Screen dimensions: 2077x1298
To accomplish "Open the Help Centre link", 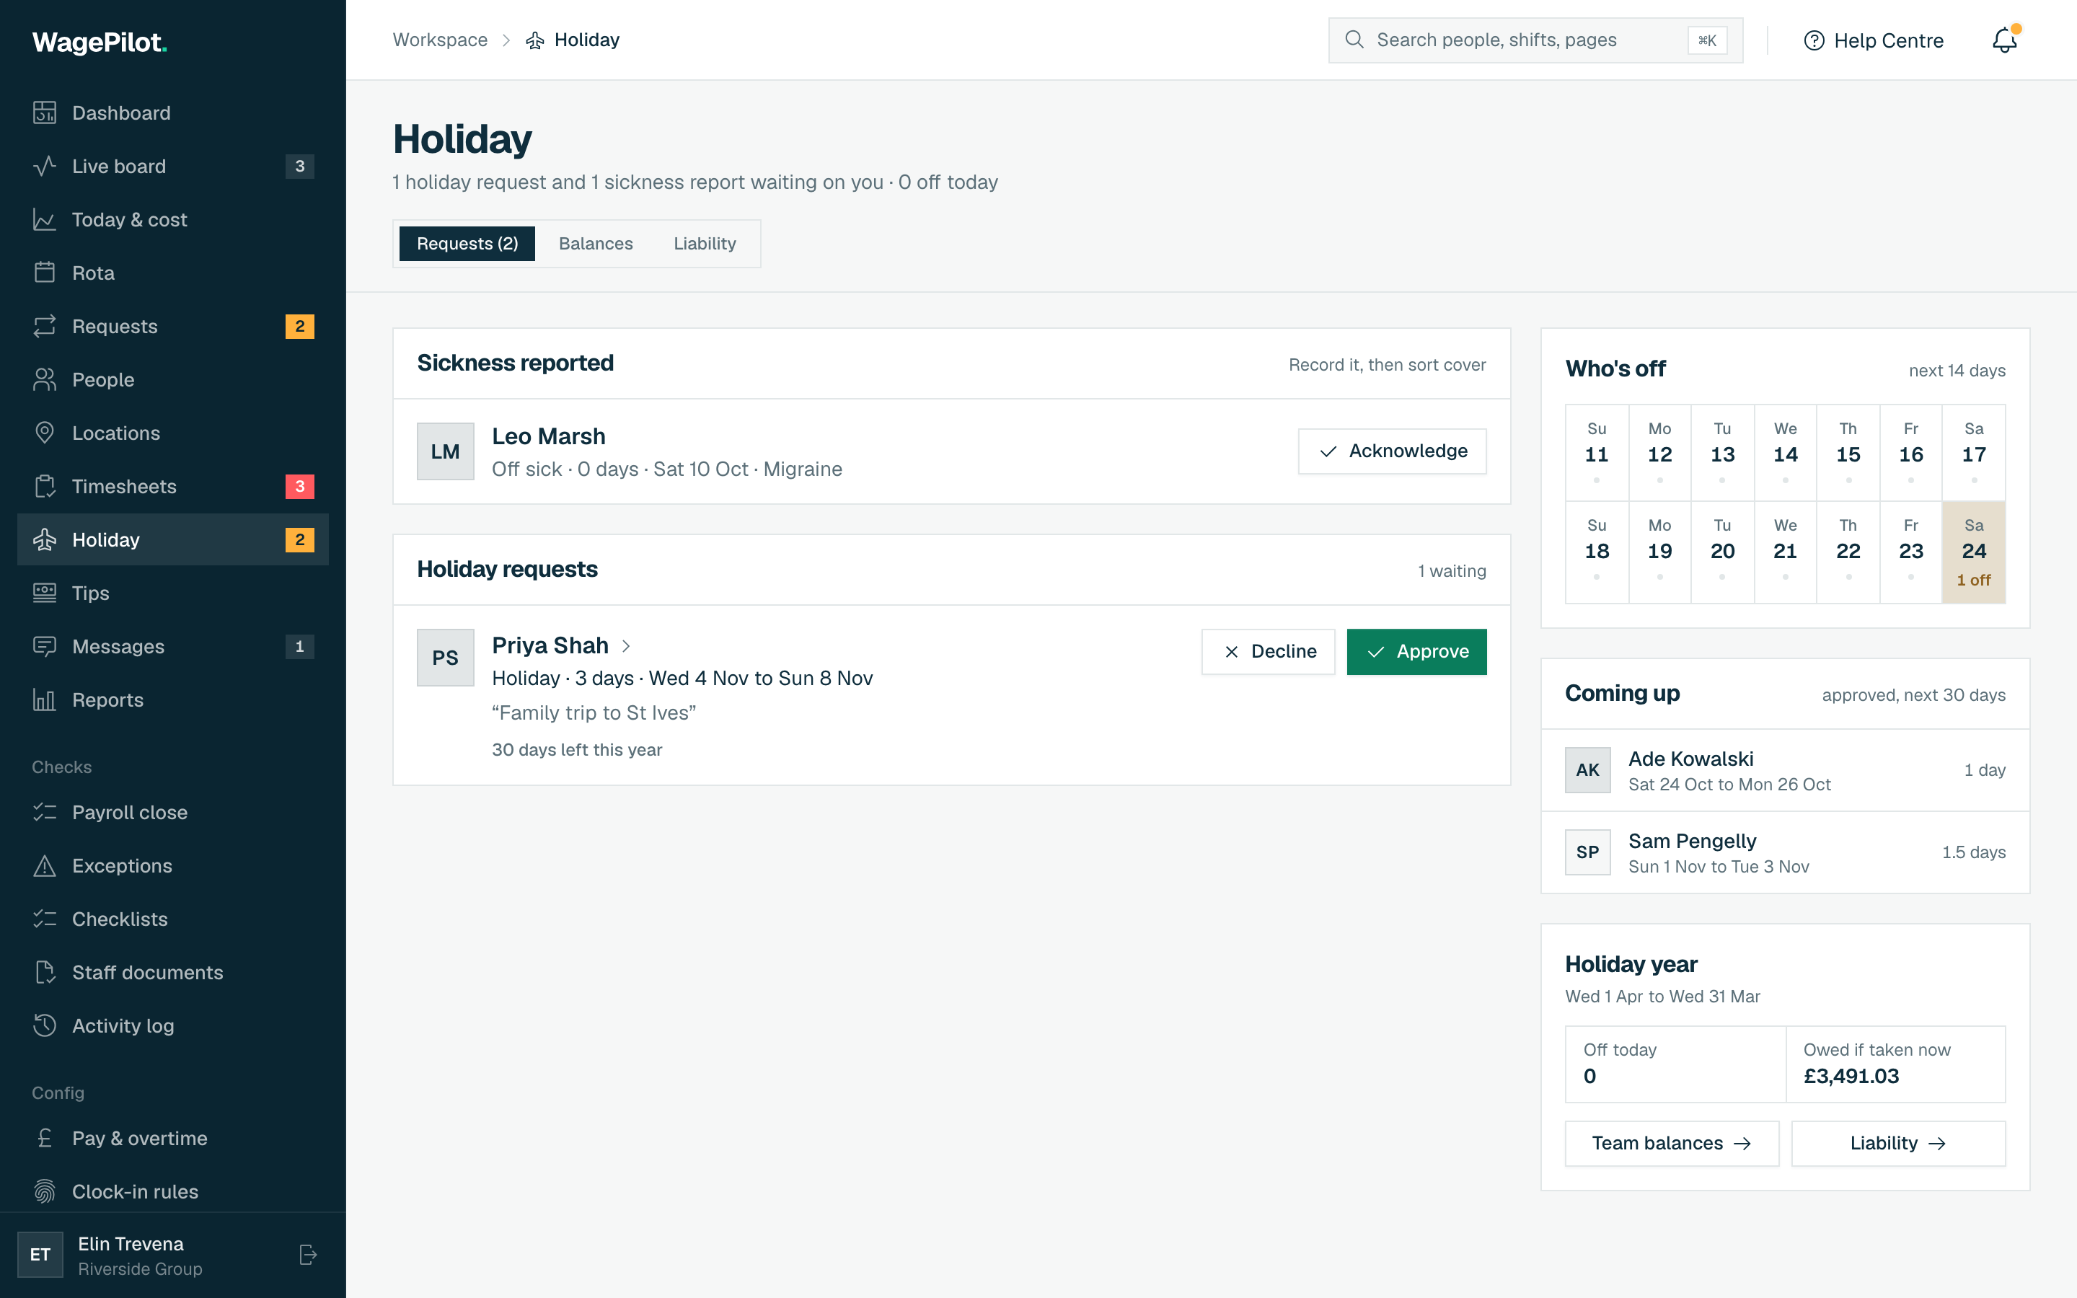I will (x=1873, y=40).
